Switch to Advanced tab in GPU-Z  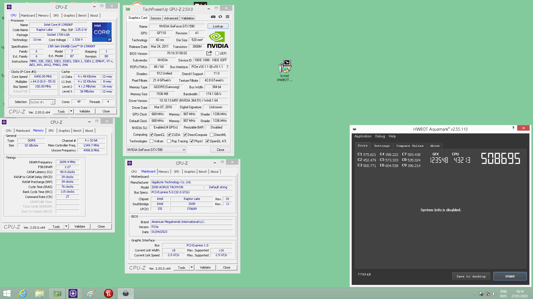point(171,18)
